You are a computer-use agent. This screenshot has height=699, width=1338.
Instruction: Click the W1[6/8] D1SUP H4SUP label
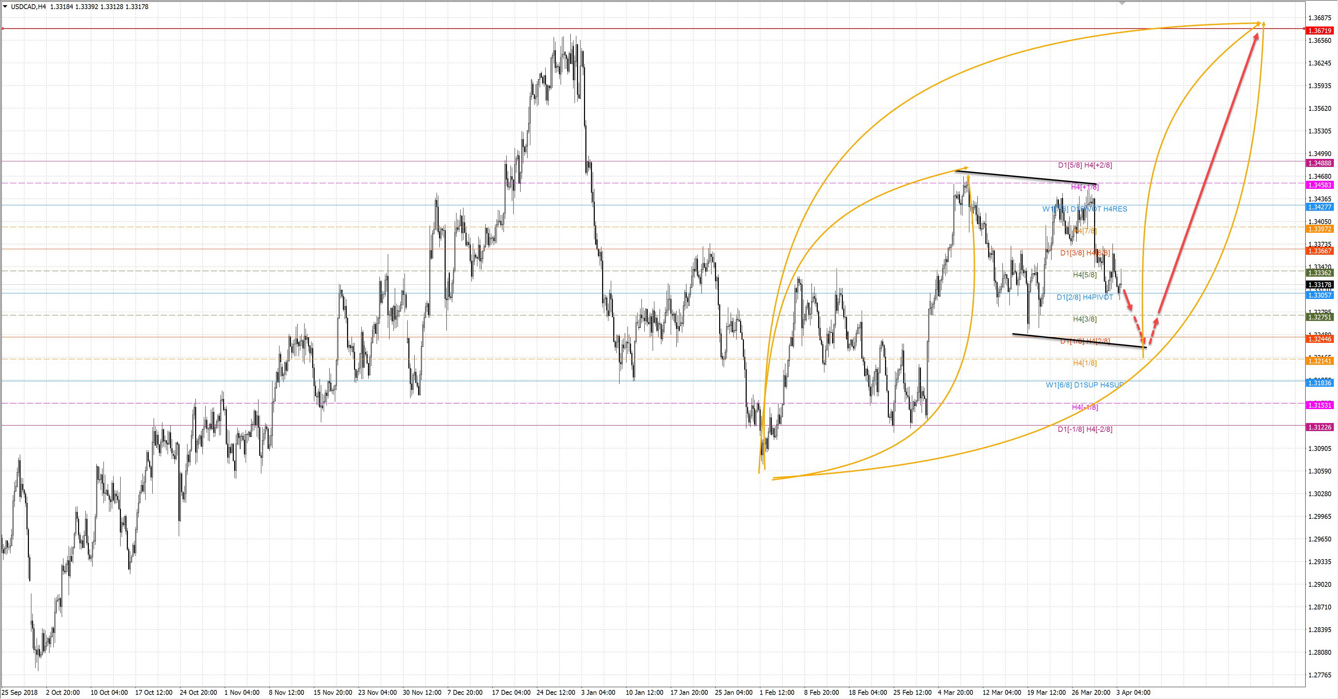point(1085,385)
